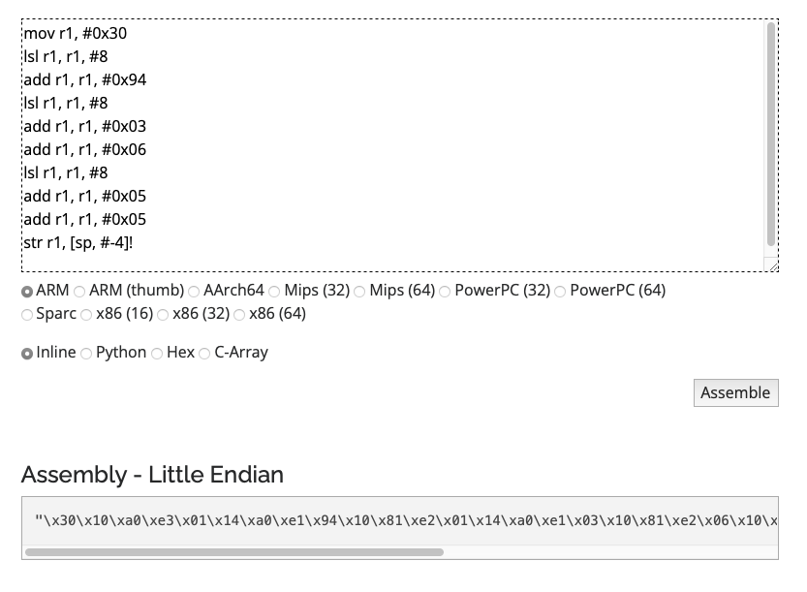The width and height of the screenshot is (807, 592).
Task: Click the textarea resize handle corner
Action: click(772, 265)
